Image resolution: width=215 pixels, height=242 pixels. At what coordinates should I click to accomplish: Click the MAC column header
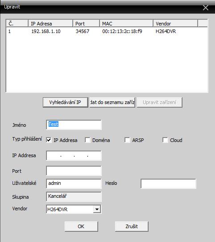[126, 24]
